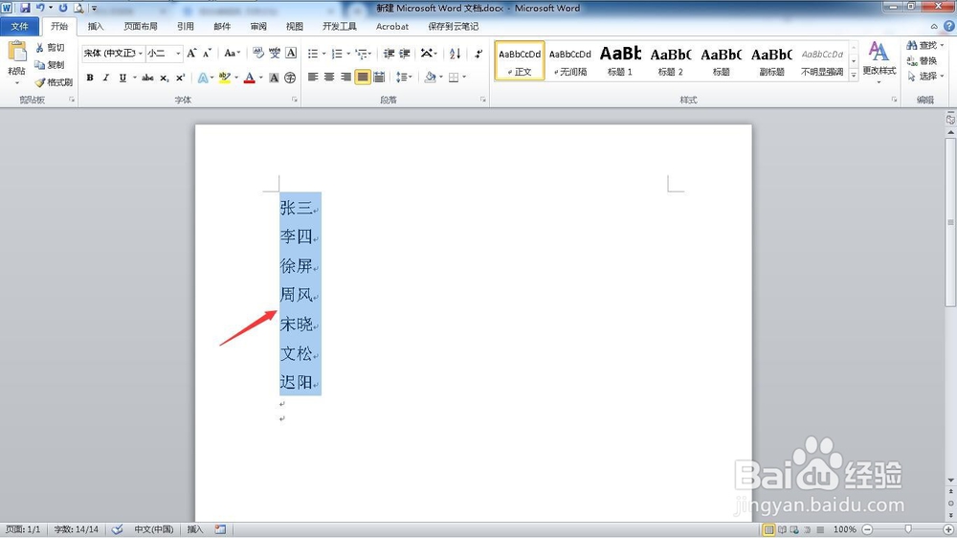Clear formatting with the eraser icon
This screenshot has width=957, height=538.
click(258, 53)
